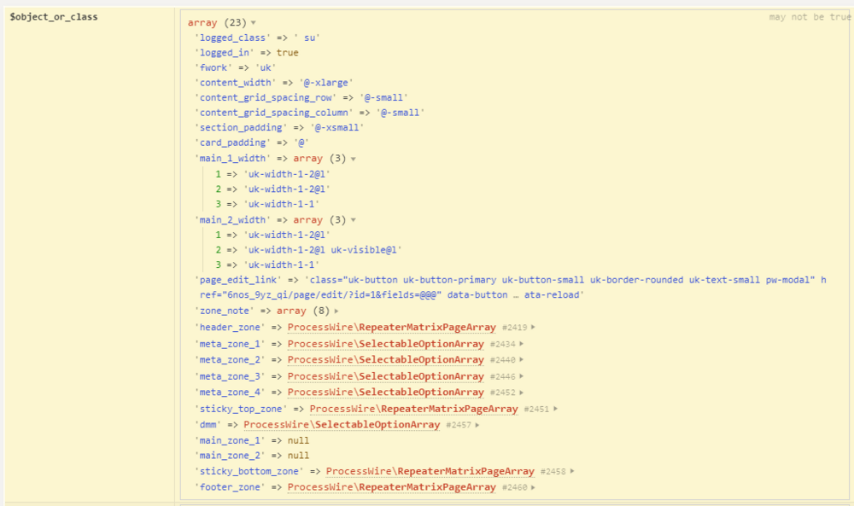Click the 'main_zone_1' null value

click(298, 440)
